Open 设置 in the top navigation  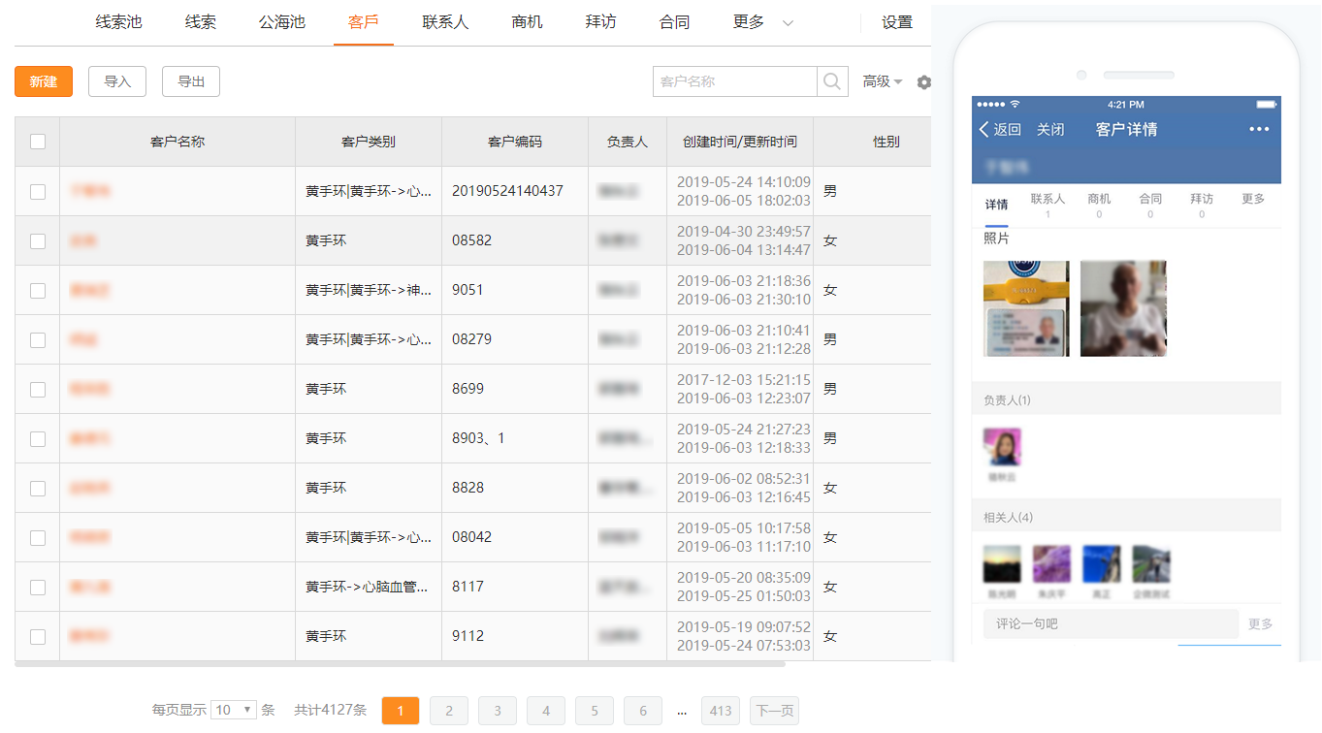click(x=897, y=22)
